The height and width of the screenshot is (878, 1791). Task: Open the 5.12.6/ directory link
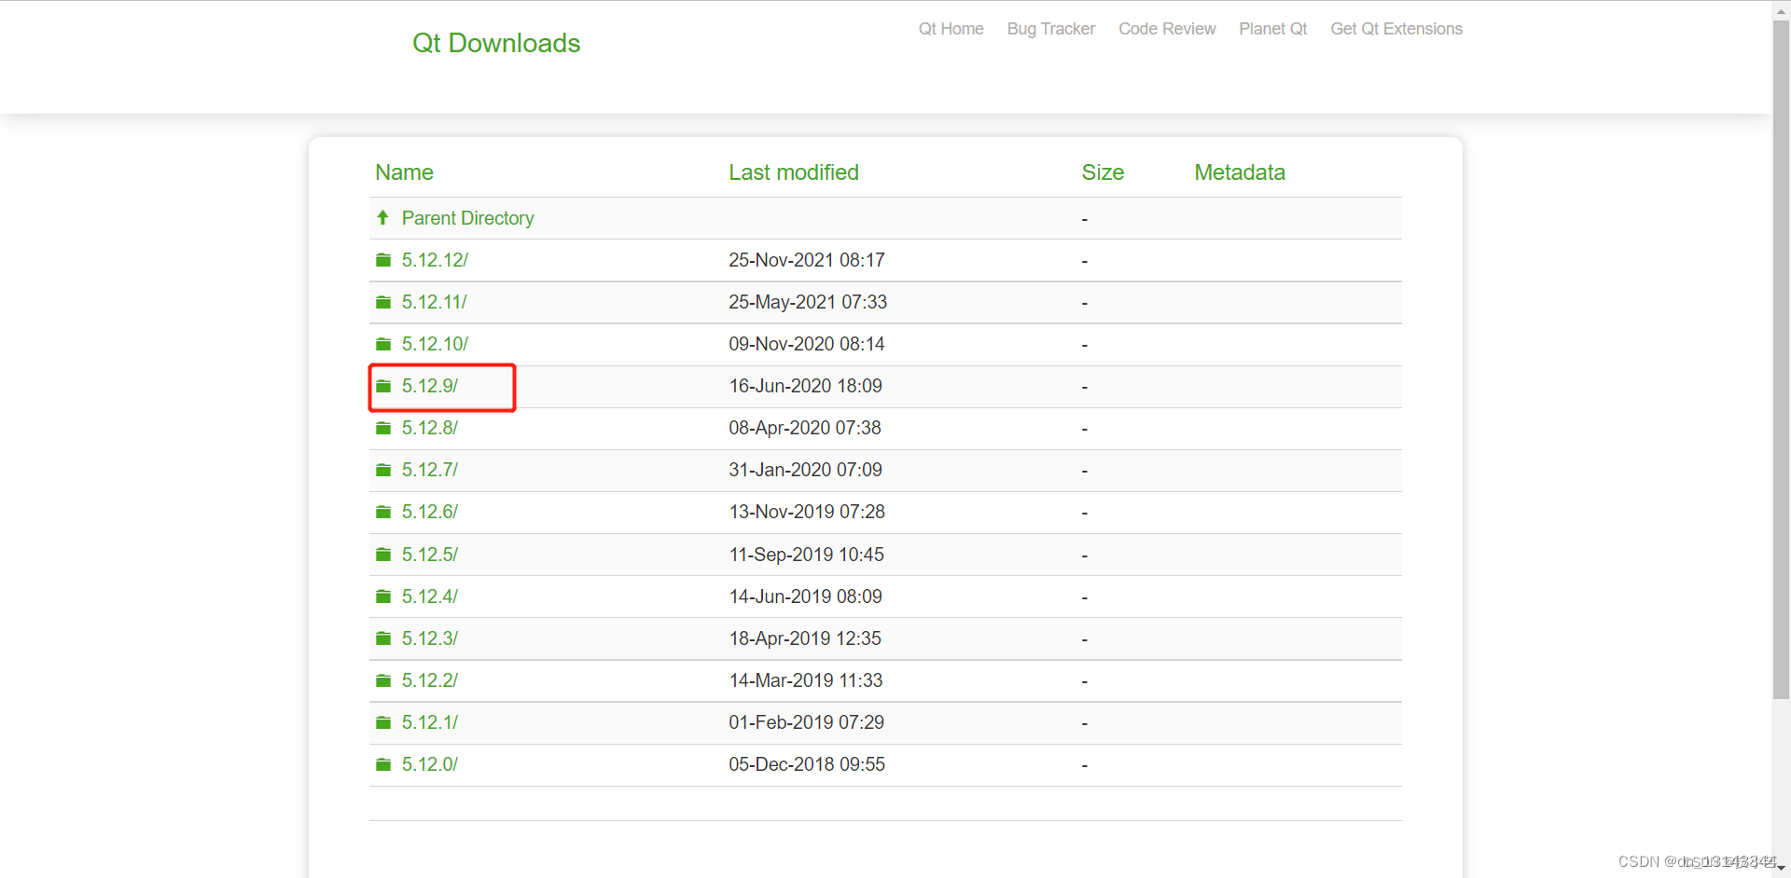[x=430, y=512]
